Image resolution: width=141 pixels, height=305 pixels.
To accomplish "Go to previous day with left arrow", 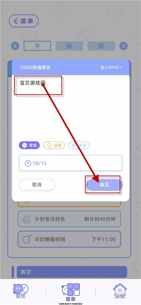I will (15, 46).
